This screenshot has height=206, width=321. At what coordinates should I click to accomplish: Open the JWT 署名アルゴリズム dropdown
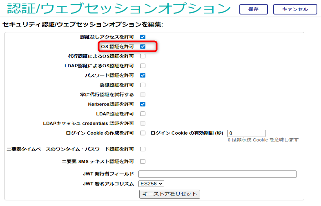point(151,184)
